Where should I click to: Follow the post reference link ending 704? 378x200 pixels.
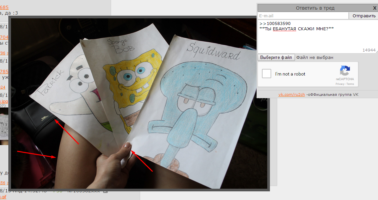coord(4,37)
